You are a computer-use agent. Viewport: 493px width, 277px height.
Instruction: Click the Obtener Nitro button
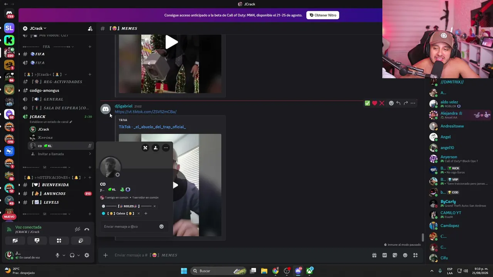[x=323, y=15]
